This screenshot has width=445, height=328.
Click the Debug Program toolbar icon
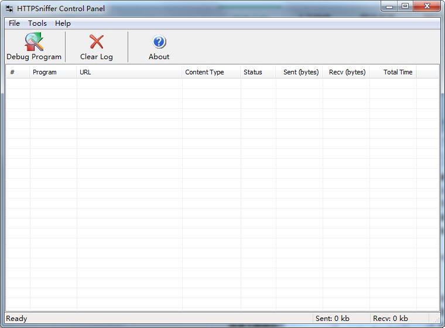click(34, 42)
